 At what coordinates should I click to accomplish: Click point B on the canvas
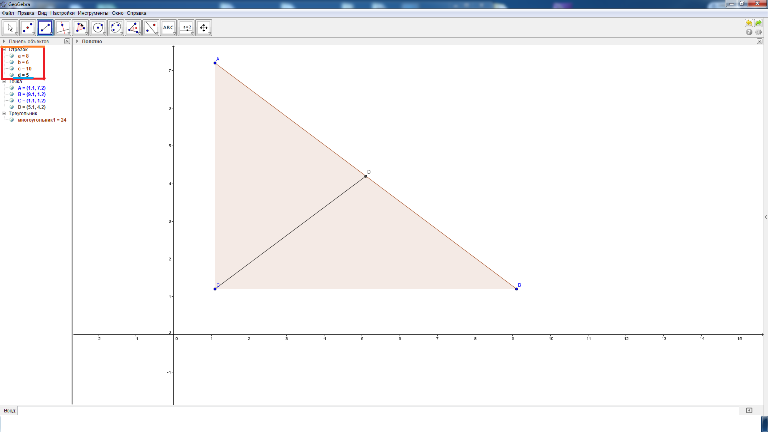click(x=516, y=289)
